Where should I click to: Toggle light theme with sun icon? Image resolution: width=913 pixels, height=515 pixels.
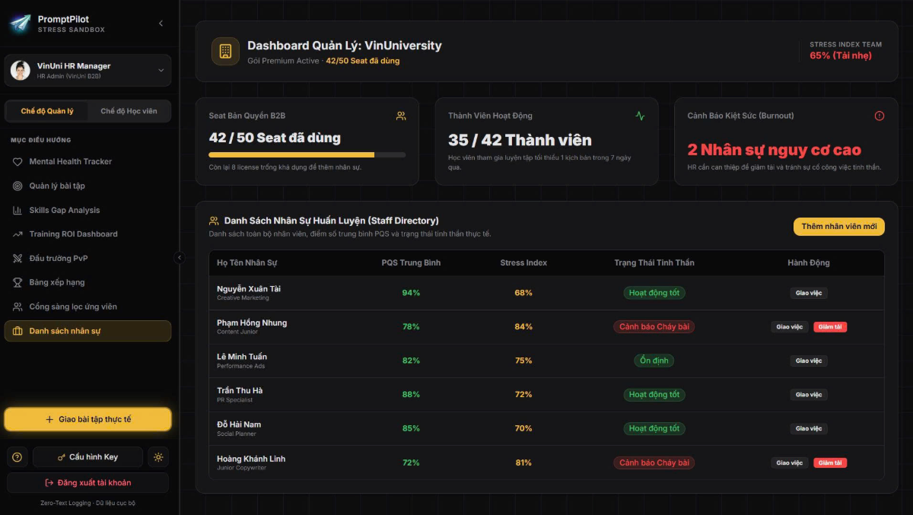158,457
